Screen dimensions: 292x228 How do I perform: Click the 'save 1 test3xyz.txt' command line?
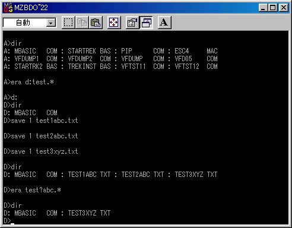tap(41, 151)
